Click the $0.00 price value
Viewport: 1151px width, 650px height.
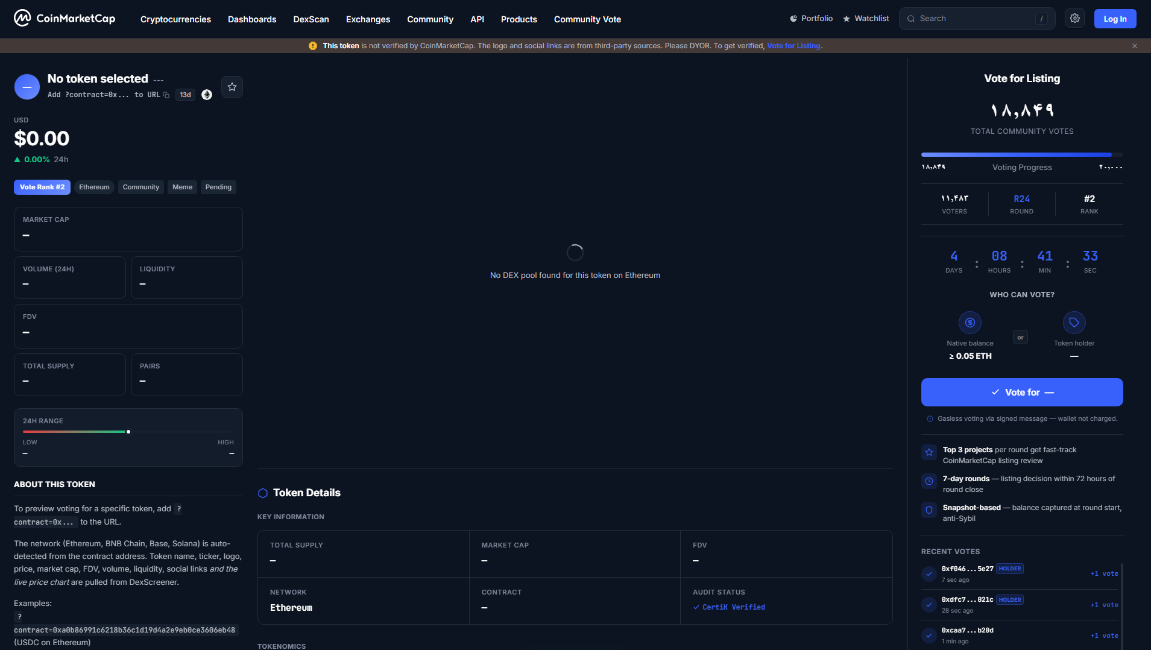point(42,139)
